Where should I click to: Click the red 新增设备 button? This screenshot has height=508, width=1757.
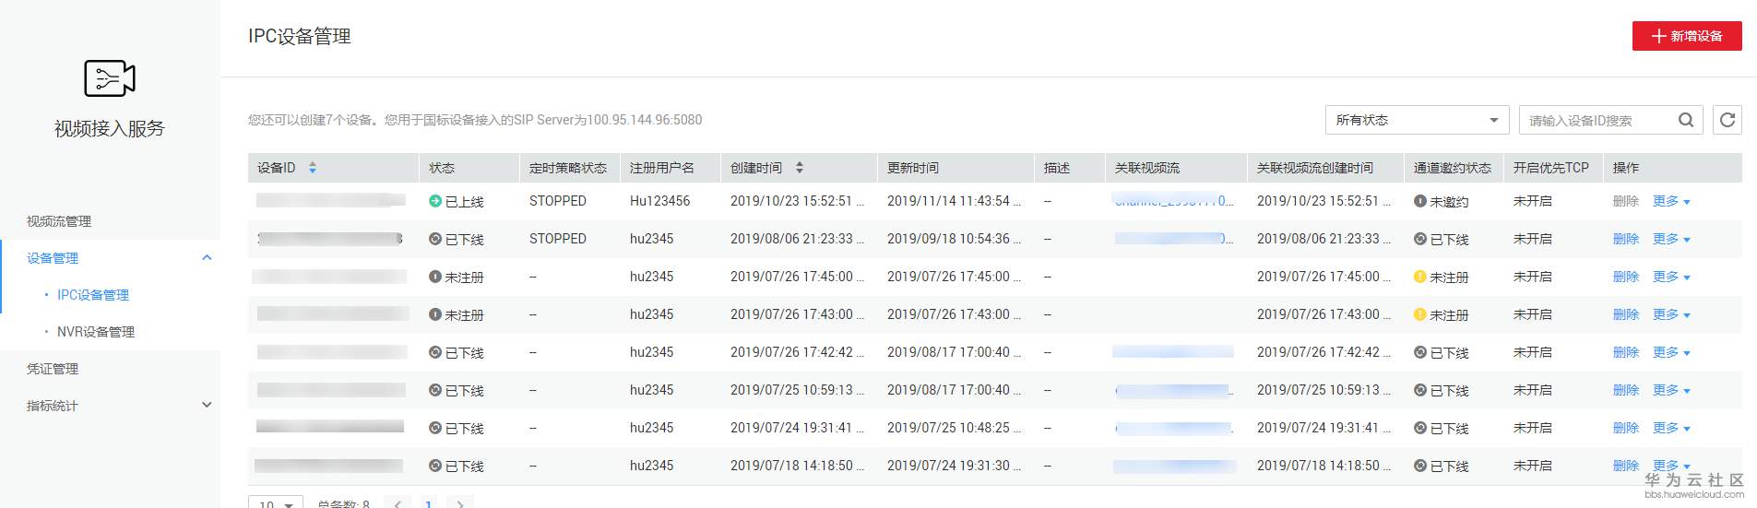[1687, 36]
